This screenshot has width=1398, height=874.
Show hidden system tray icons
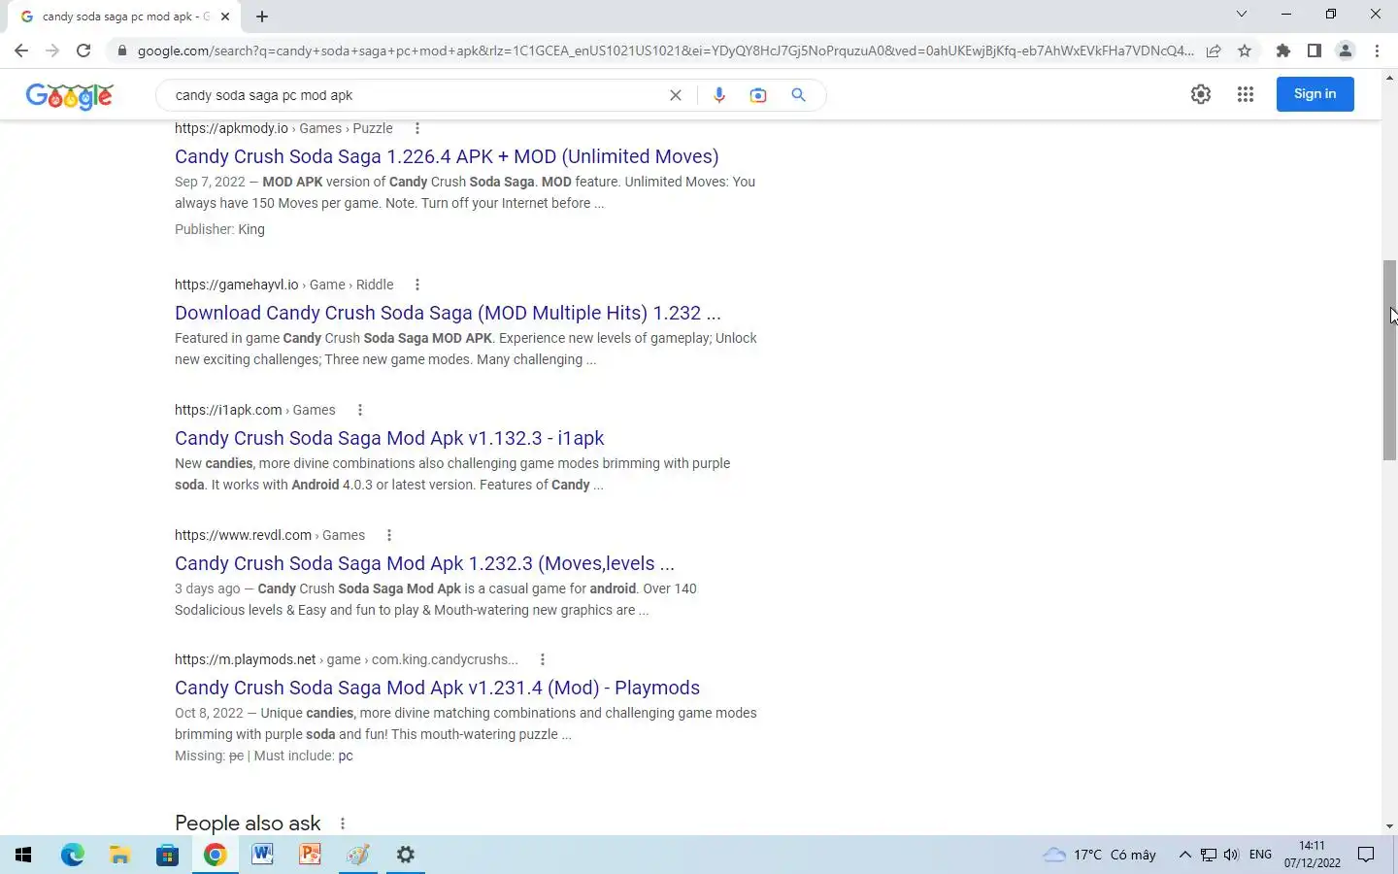(1184, 855)
